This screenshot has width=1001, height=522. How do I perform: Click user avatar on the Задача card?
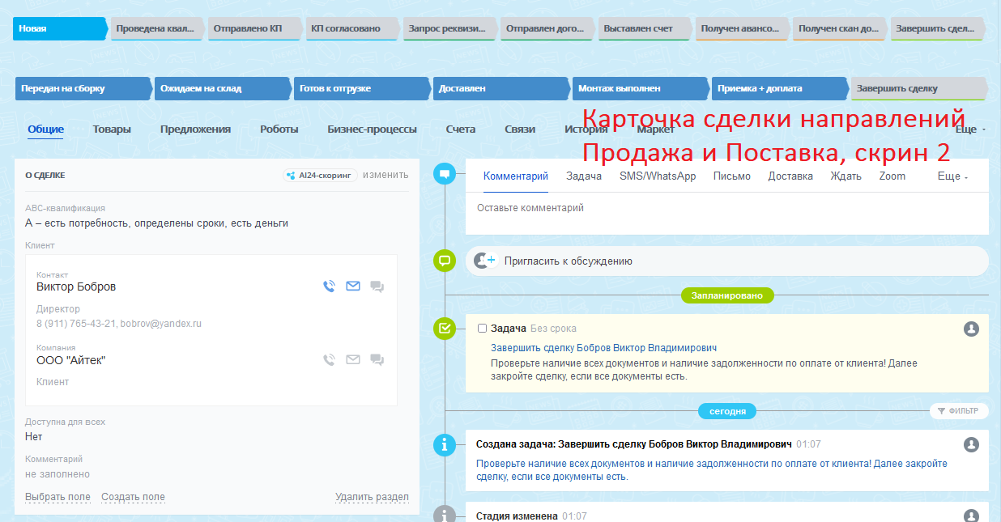point(972,329)
